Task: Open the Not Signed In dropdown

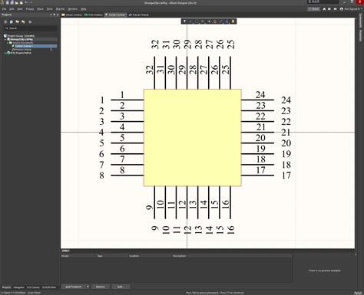Action: pyautogui.click(x=352, y=9)
